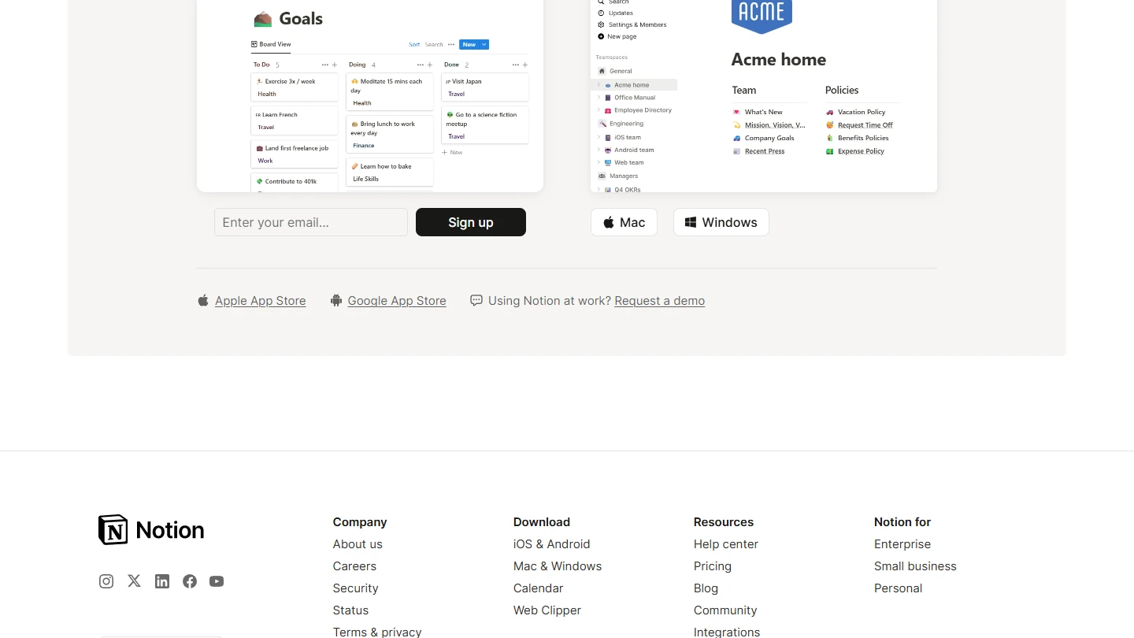Open the Apple App Store link
Screen dimensions: 1134x638
pyautogui.click(x=260, y=301)
